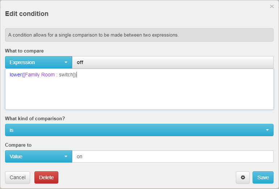Save the condition

click(263, 177)
